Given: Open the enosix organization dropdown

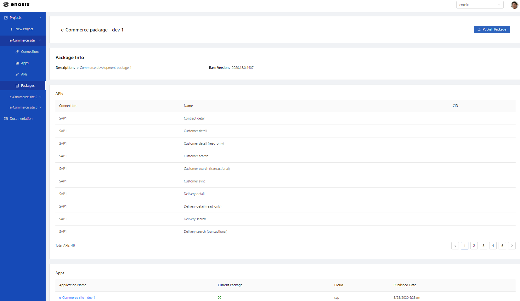Looking at the screenshot, I should click(480, 5).
